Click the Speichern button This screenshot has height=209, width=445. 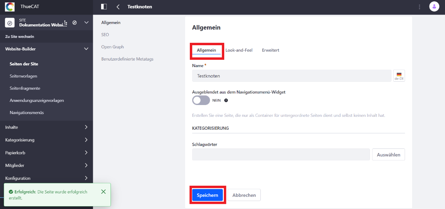(x=208, y=195)
